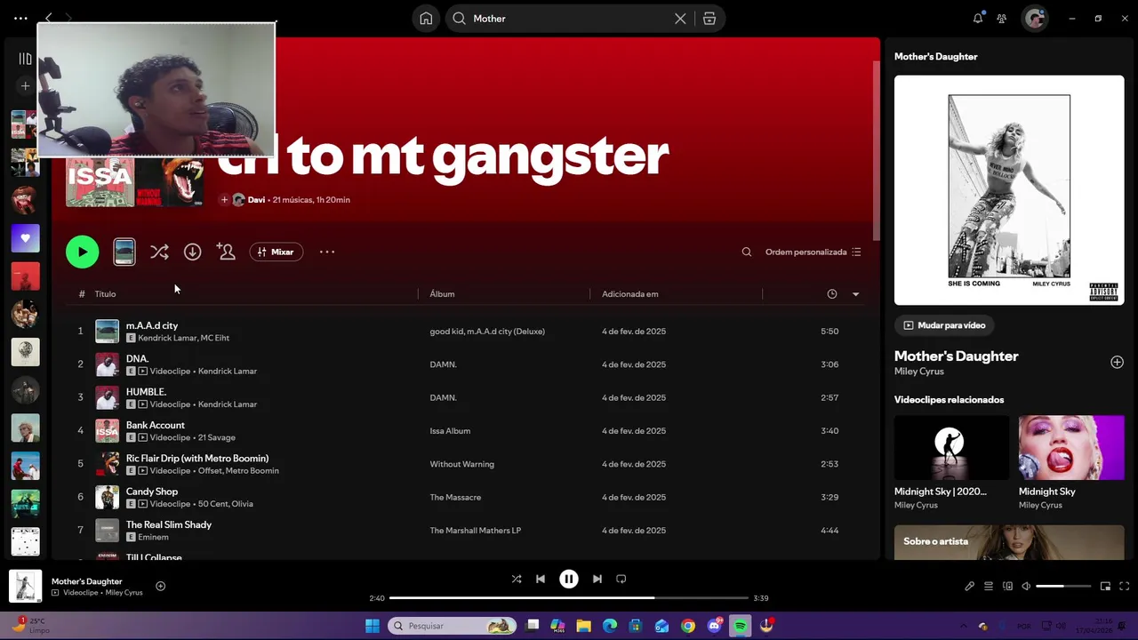Open the lyrics microphone icon

click(x=969, y=586)
